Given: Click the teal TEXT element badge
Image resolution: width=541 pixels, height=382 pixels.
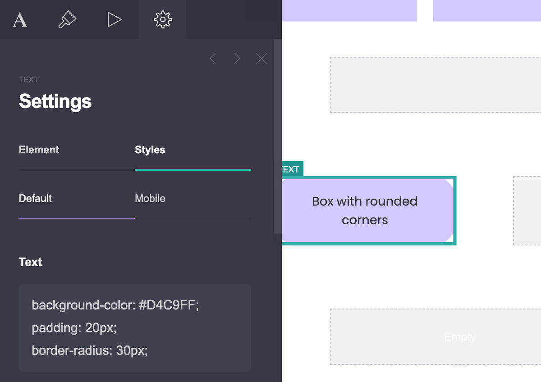Looking at the screenshot, I should pos(291,169).
